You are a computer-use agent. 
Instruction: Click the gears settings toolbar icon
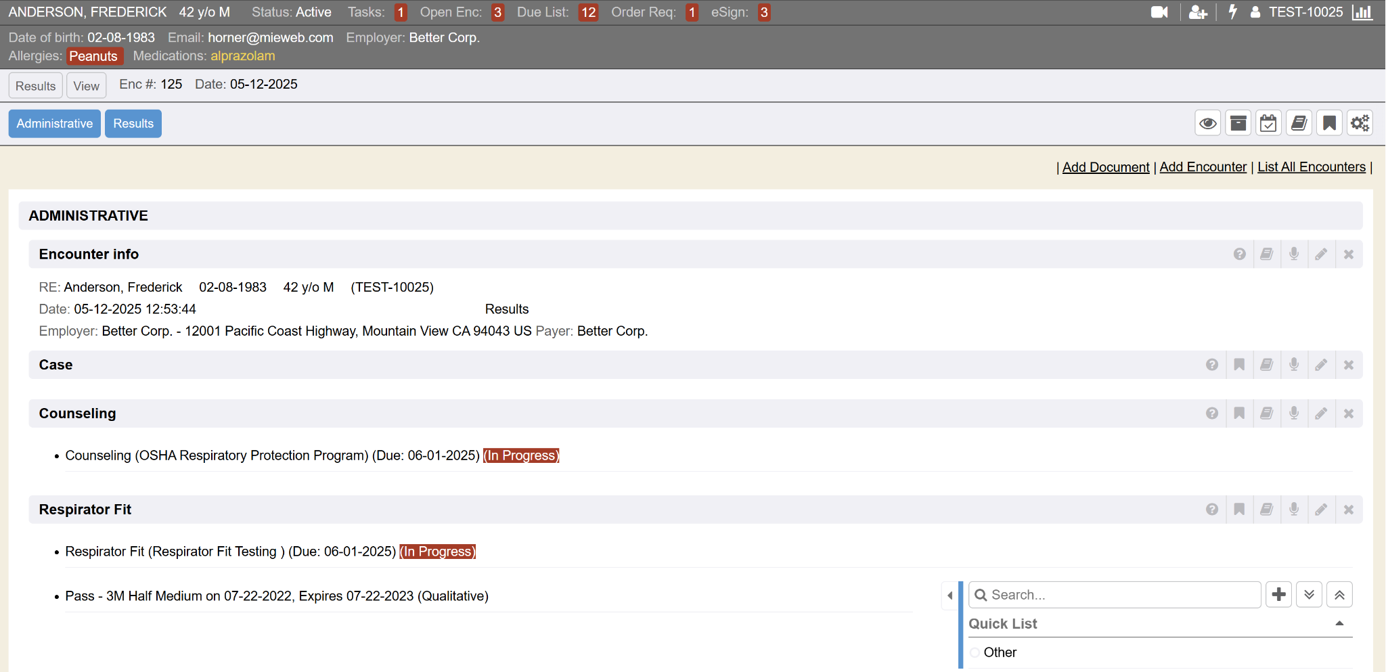[1360, 123]
